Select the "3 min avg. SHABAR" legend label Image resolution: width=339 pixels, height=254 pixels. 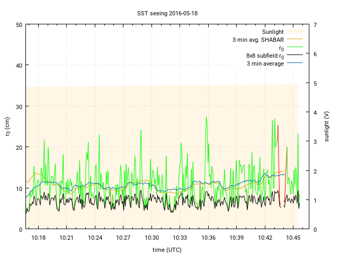point(258,40)
